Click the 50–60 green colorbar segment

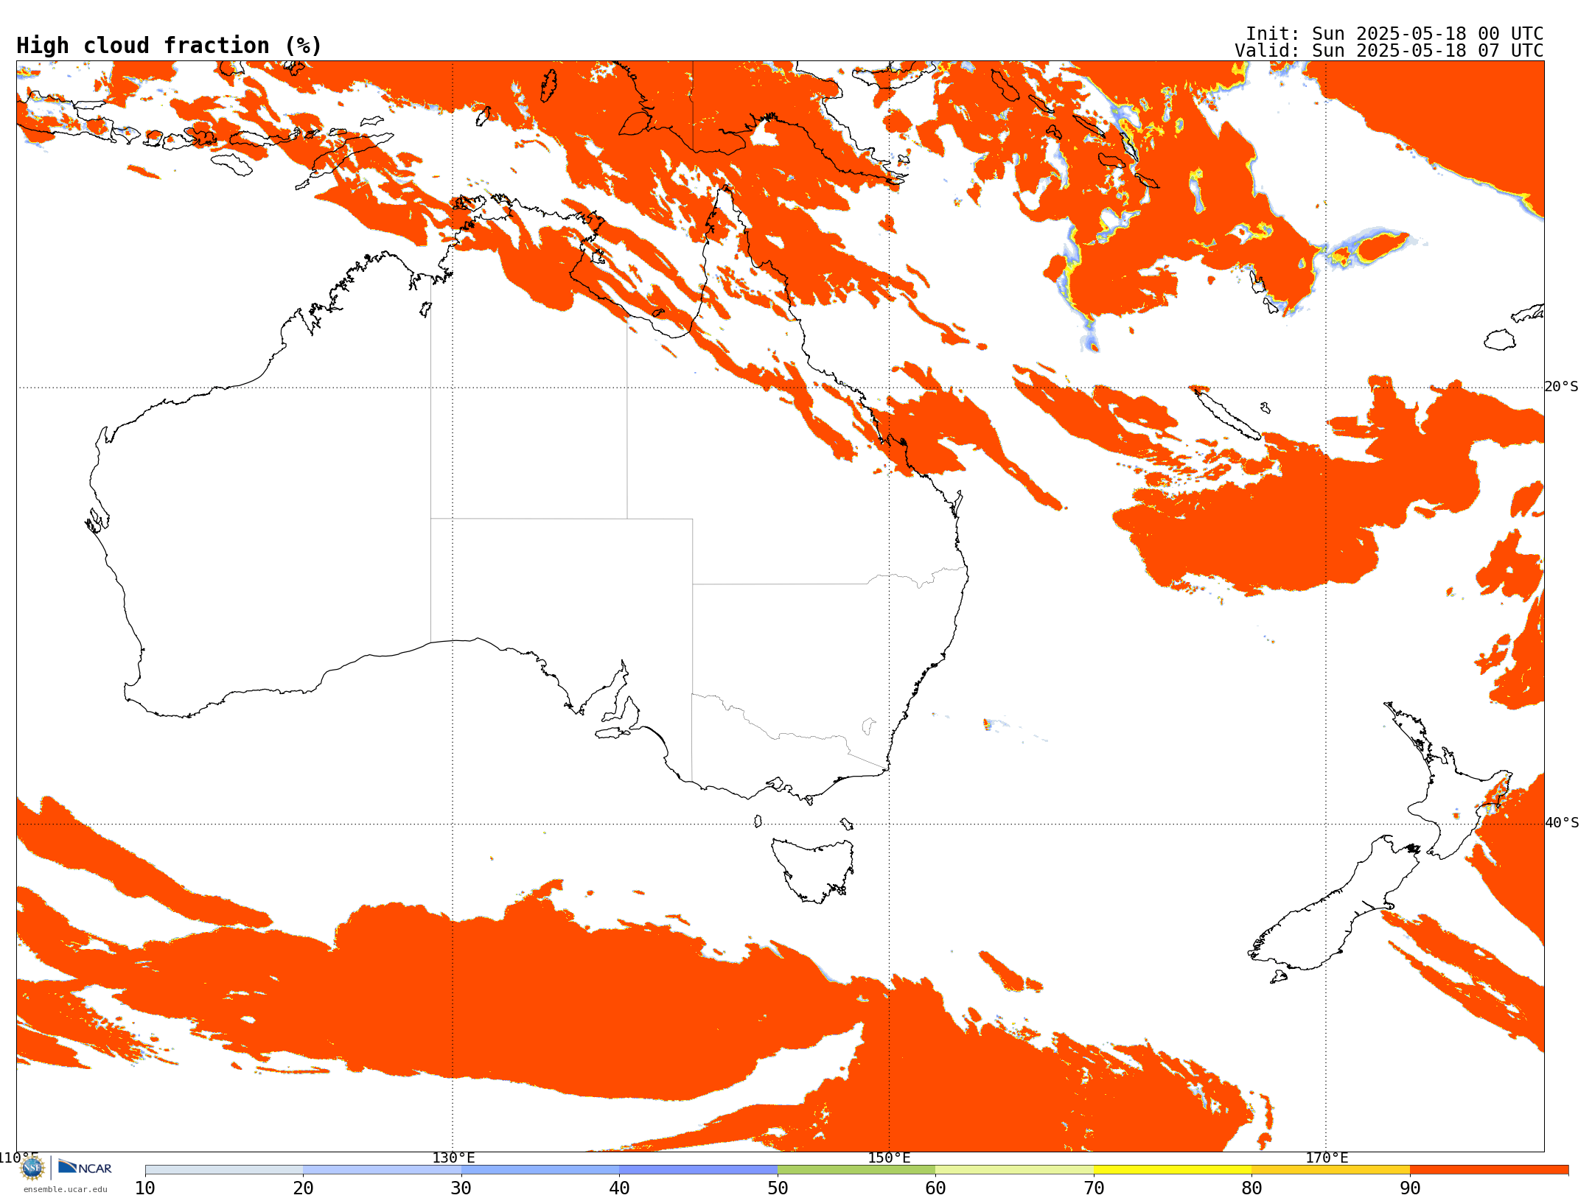[x=856, y=1170]
